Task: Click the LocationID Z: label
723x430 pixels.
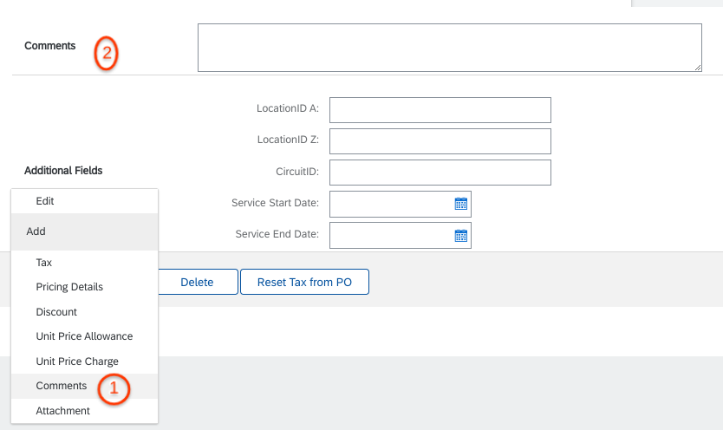Action: click(x=288, y=140)
